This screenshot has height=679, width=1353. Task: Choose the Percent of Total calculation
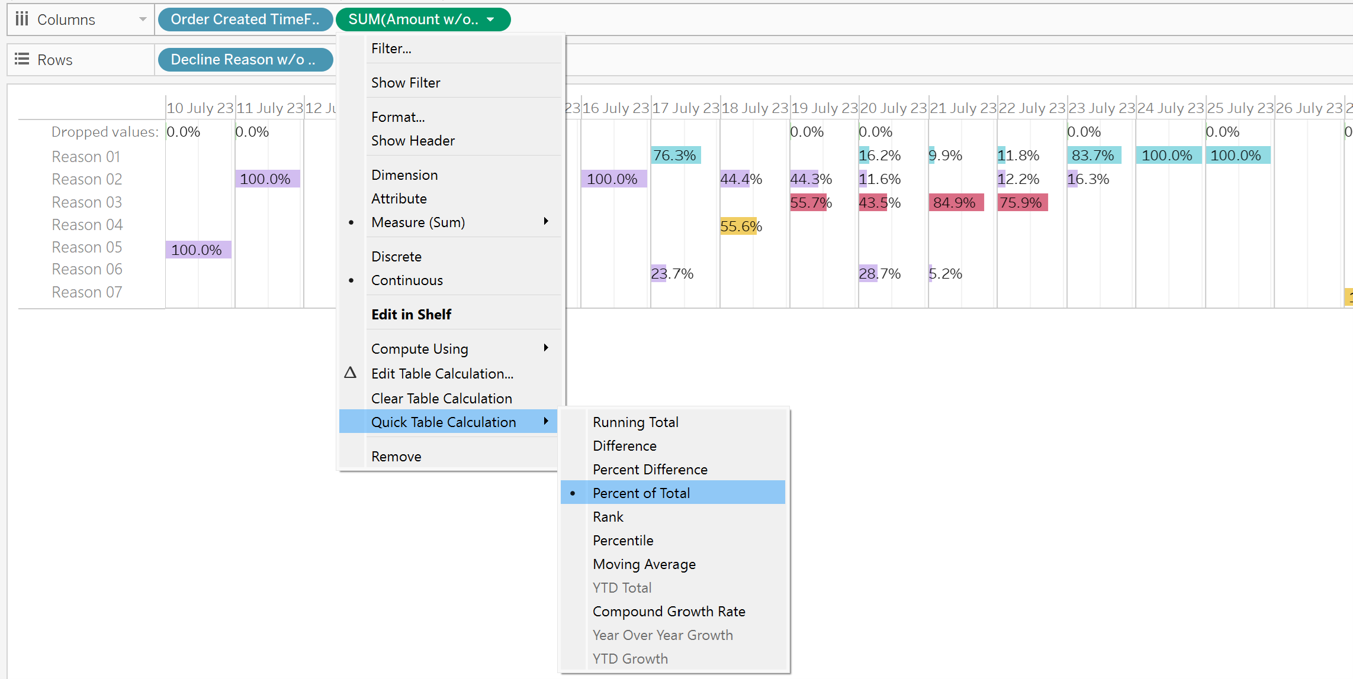click(641, 493)
